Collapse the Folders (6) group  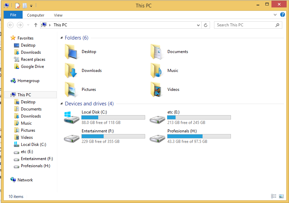click(x=61, y=38)
